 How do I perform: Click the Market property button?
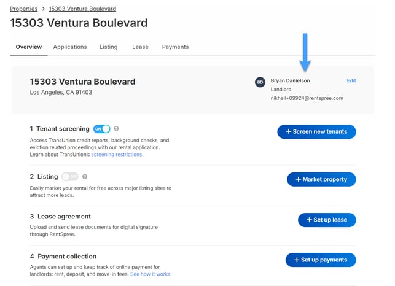tap(321, 179)
